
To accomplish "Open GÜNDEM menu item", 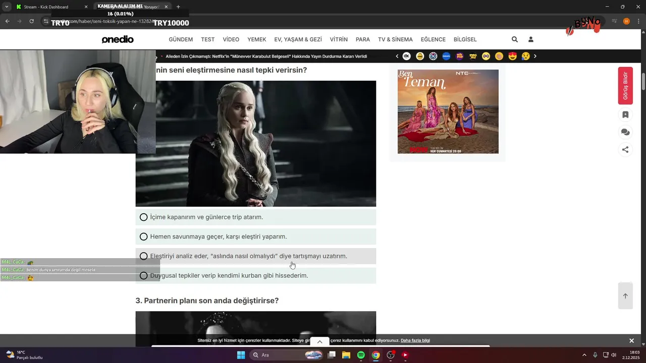I will (x=181, y=39).
